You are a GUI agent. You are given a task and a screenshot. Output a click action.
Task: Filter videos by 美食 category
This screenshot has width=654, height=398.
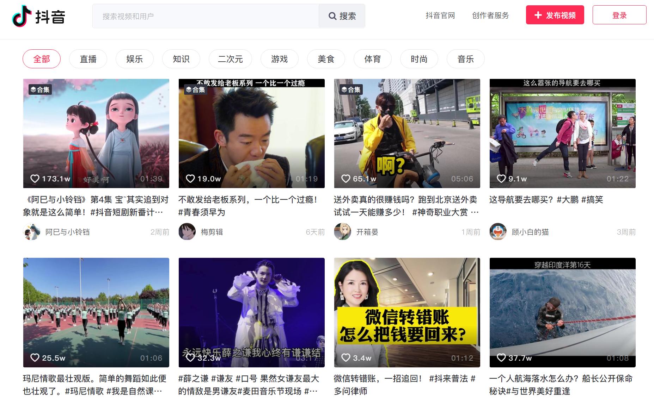click(x=326, y=59)
